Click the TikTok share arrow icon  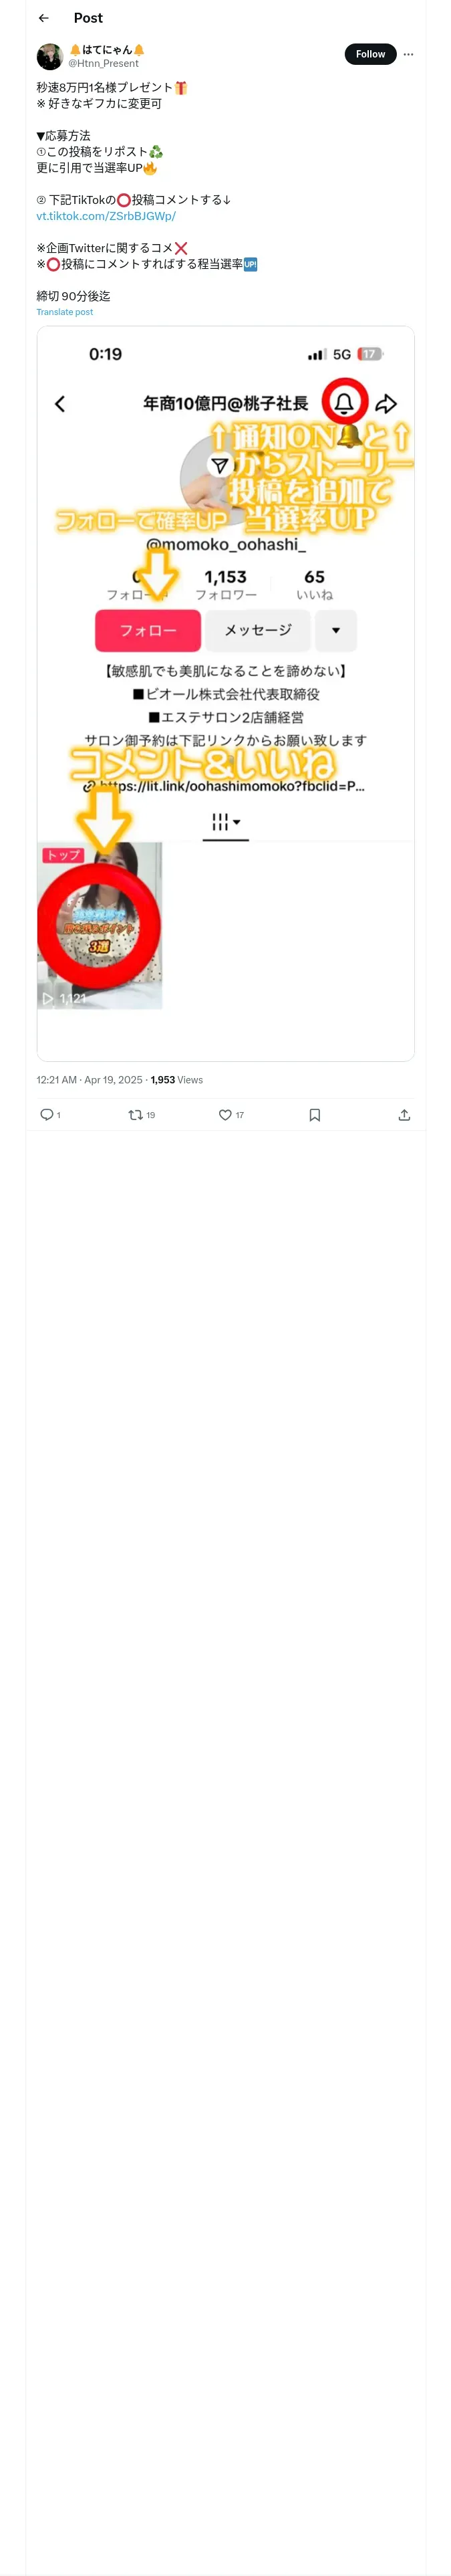(x=387, y=403)
